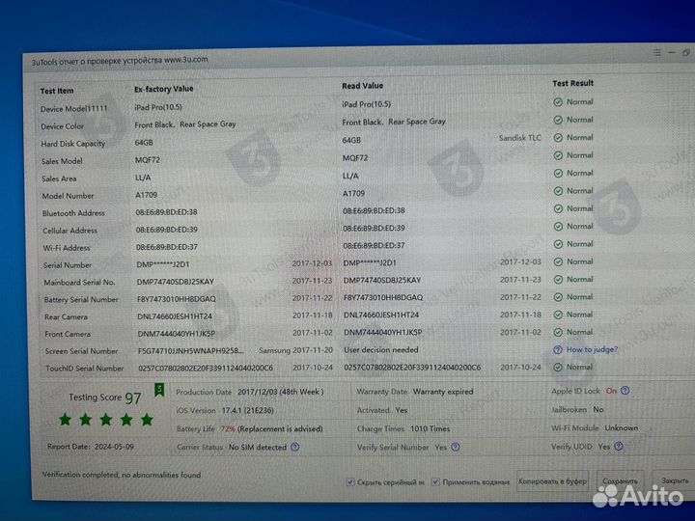Screen dimensions: 695x521
Task: Select the 'Test Result' column header
Action: click(x=572, y=83)
